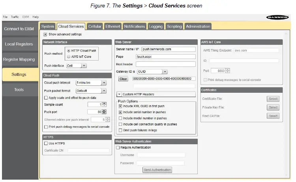
Task: Expand Custom HTTP Headers section
Action: click(119, 94)
